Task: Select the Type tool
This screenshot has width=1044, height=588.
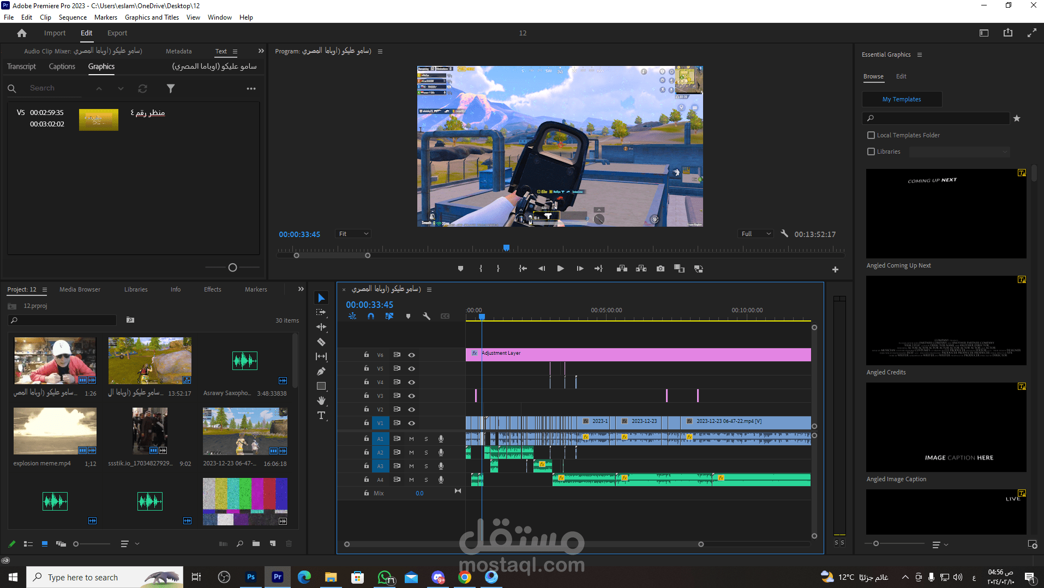Action: click(x=321, y=416)
